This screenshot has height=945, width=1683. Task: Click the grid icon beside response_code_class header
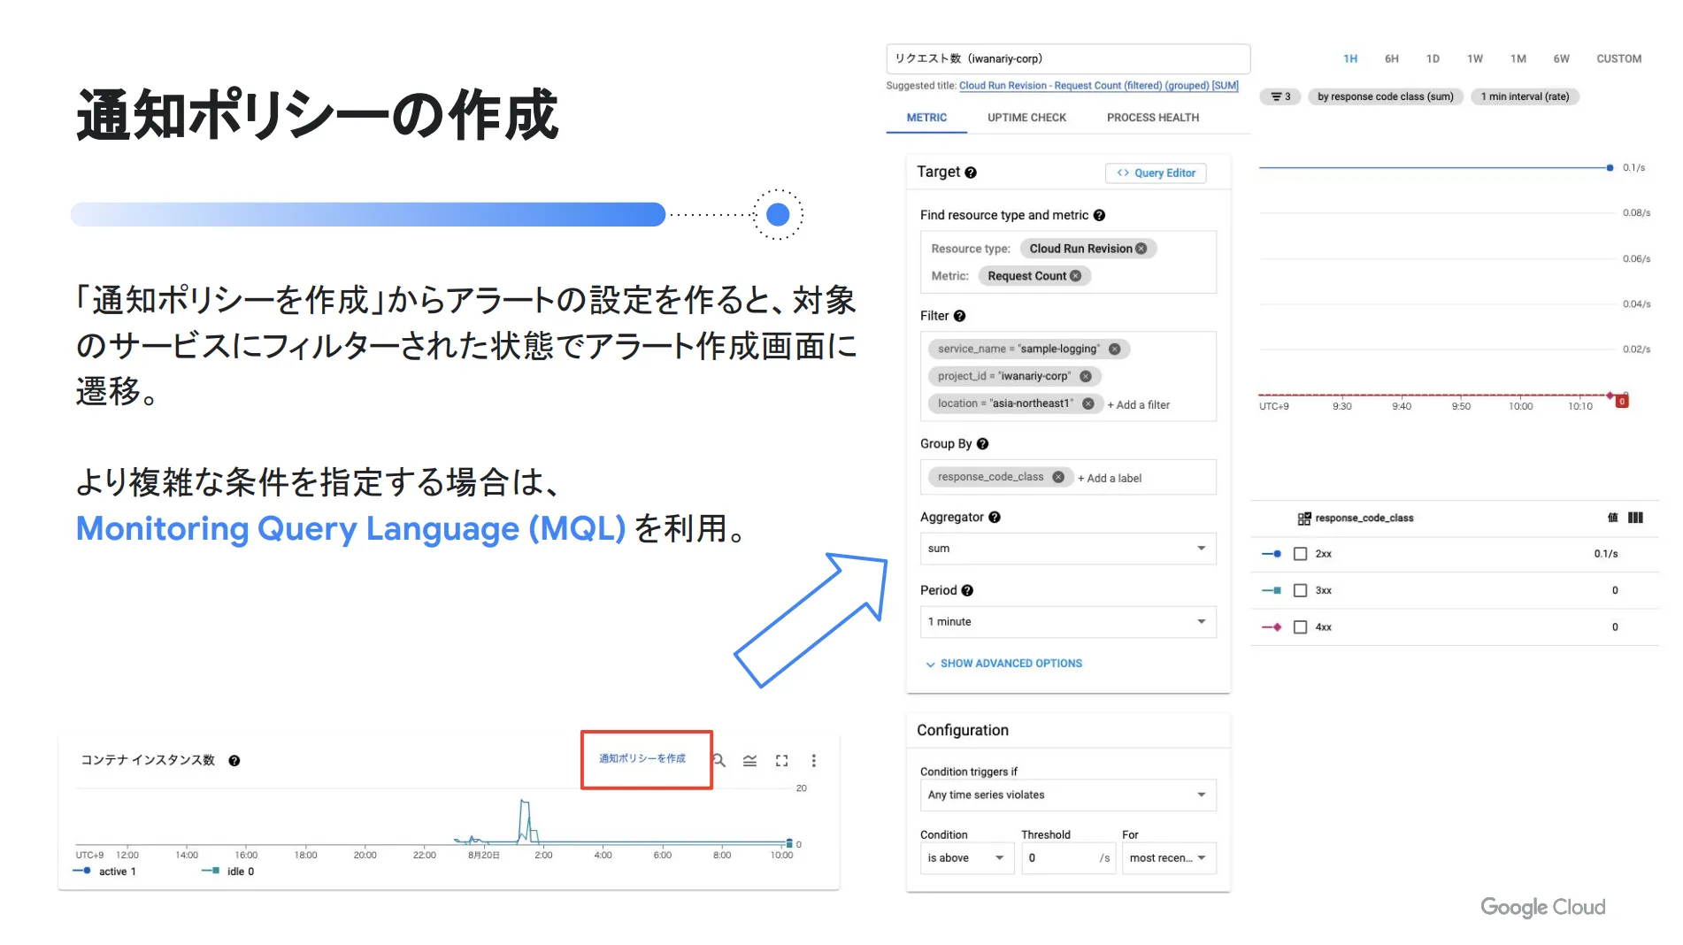click(1304, 519)
